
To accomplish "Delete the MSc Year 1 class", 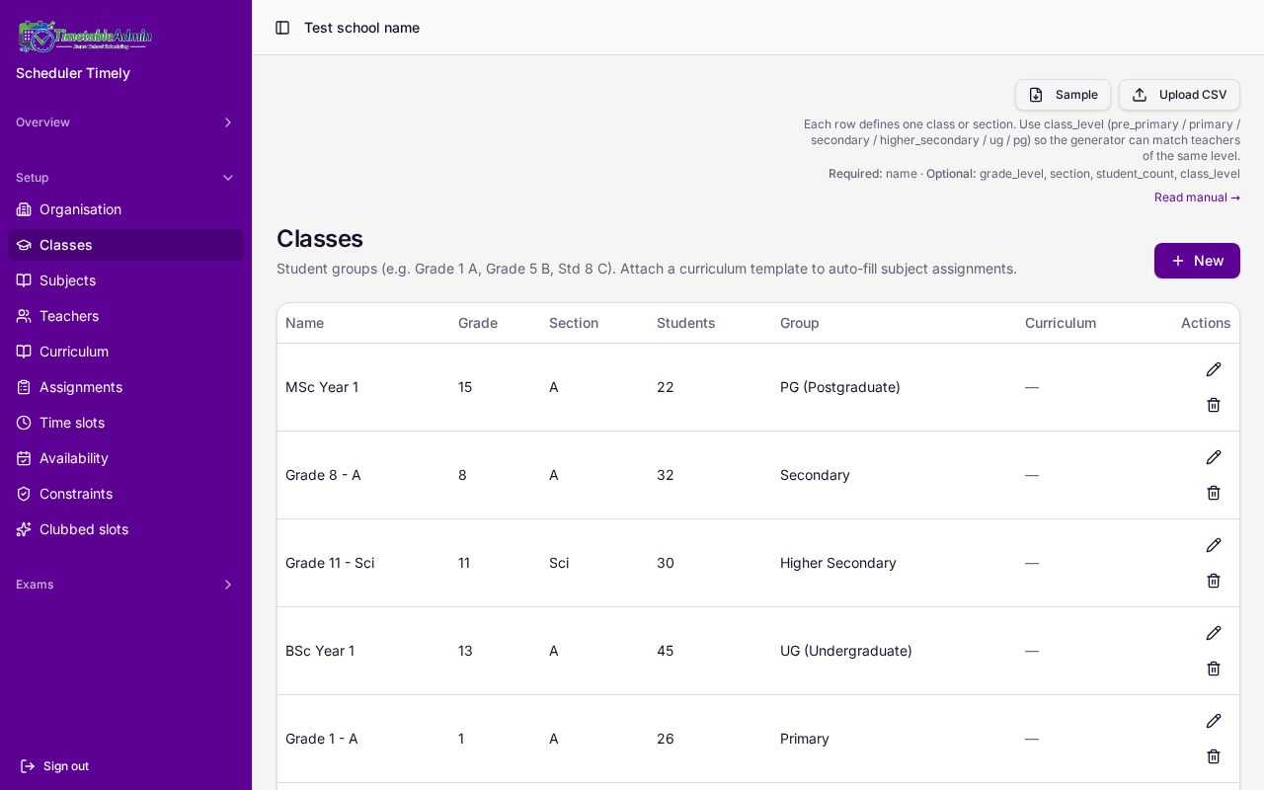I will pyautogui.click(x=1214, y=405).
